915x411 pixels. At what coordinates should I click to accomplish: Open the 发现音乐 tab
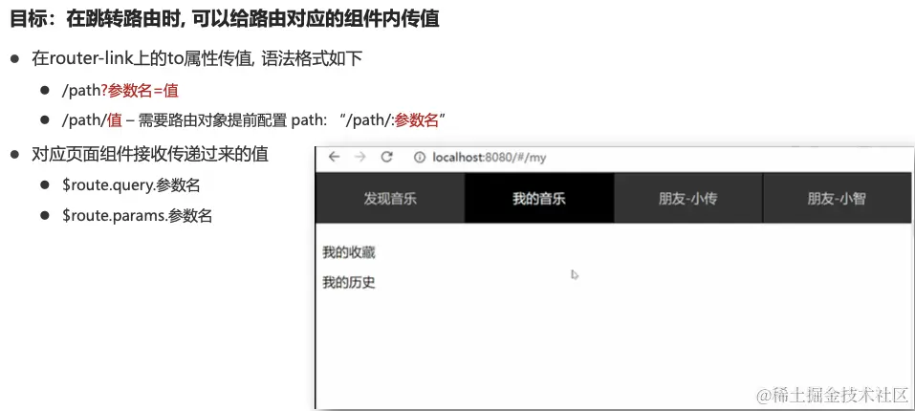pos(390,198)
